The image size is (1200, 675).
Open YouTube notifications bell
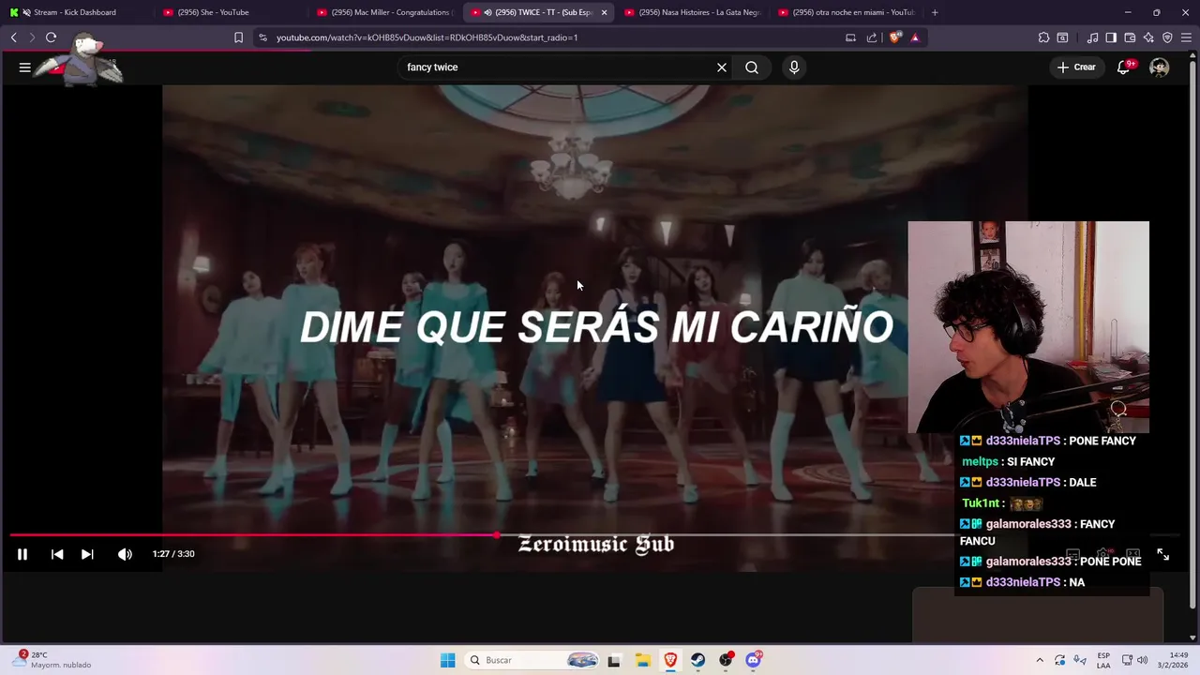coord(1124,67)
